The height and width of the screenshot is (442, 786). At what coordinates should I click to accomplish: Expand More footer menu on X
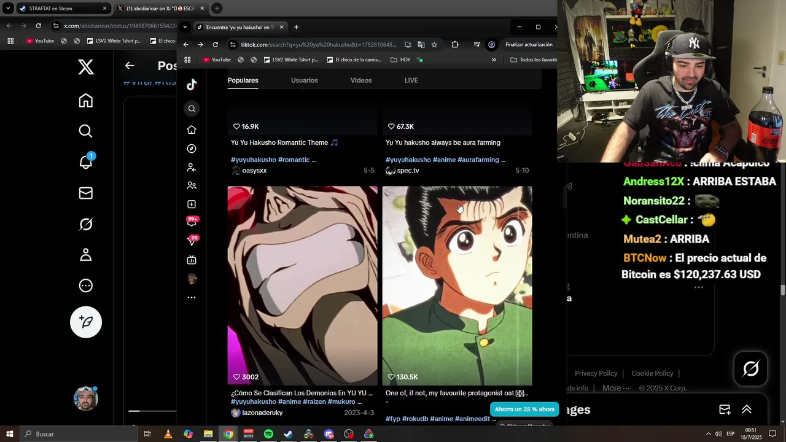coord(616,388)
